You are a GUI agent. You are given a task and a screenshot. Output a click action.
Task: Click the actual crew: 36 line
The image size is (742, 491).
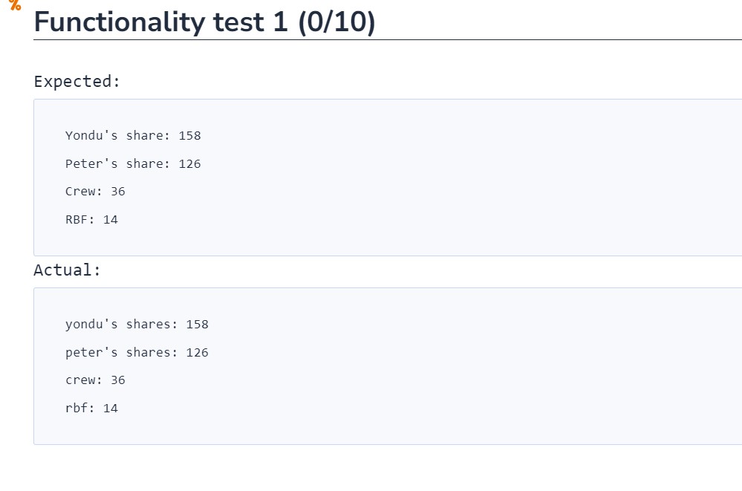(95, 380)
